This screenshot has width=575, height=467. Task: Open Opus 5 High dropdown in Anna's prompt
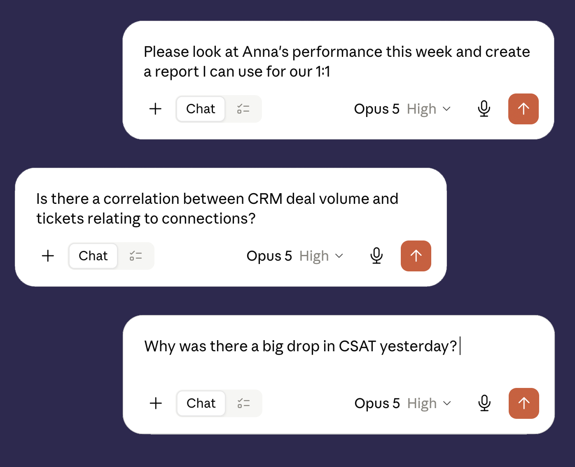pyautogui.click(x=402, y=109)
